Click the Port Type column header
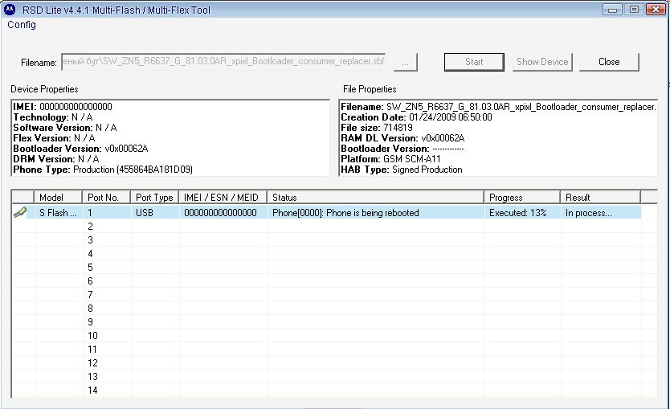 pyautogui.click(x=154, y=197)
